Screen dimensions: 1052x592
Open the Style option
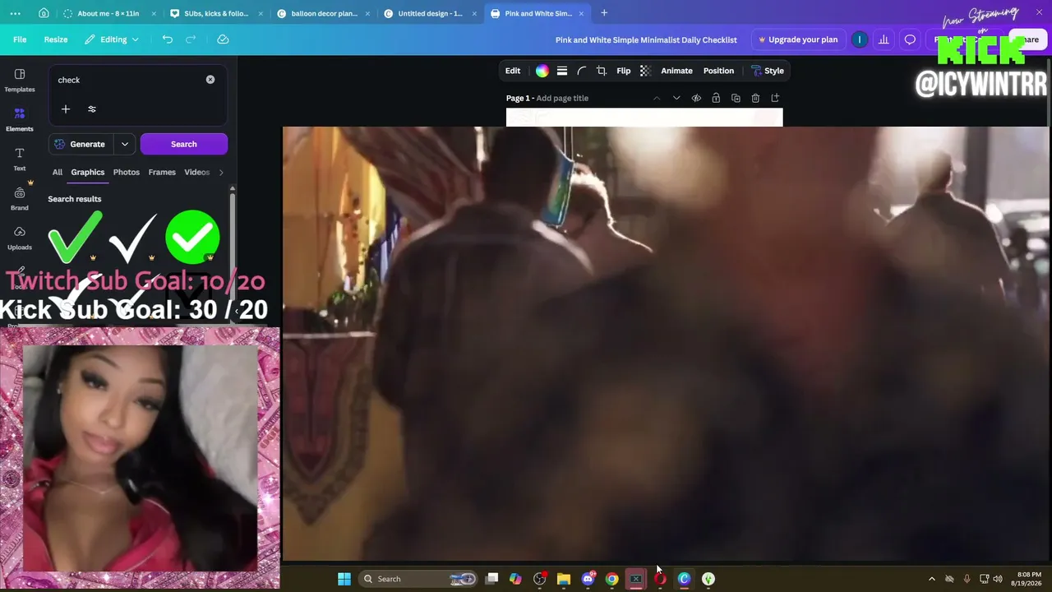(767, 71)
